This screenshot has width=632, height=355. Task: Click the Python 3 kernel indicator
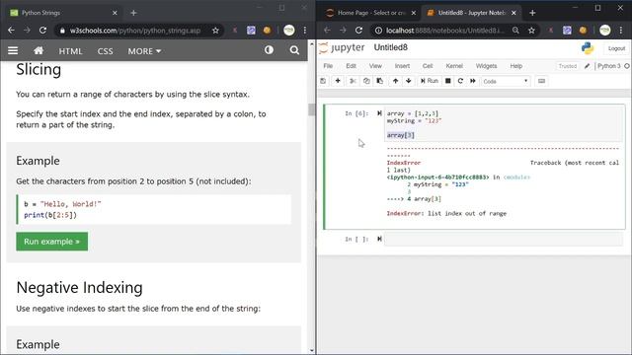(609, 66)
